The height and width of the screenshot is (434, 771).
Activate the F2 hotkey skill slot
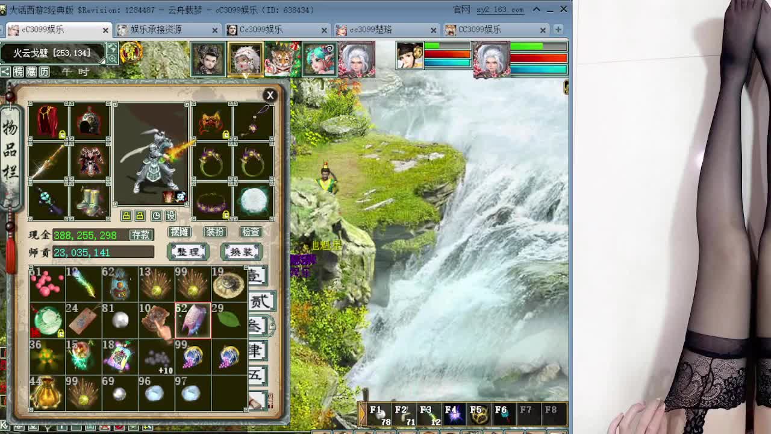pos(404,415)
